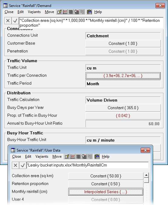The width and height of the screenshot is (168, 205).
Task: Open Move menu in User Data window
Action: [57, 156]
